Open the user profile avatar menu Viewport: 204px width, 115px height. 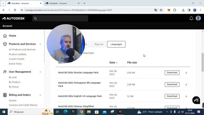click(x=198, y=18)
